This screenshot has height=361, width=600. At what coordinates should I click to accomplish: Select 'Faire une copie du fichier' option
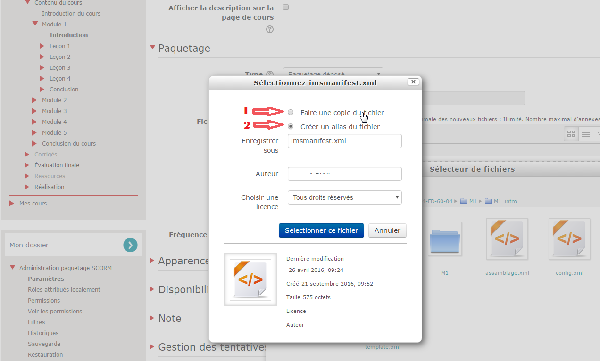tap(291, 113)
